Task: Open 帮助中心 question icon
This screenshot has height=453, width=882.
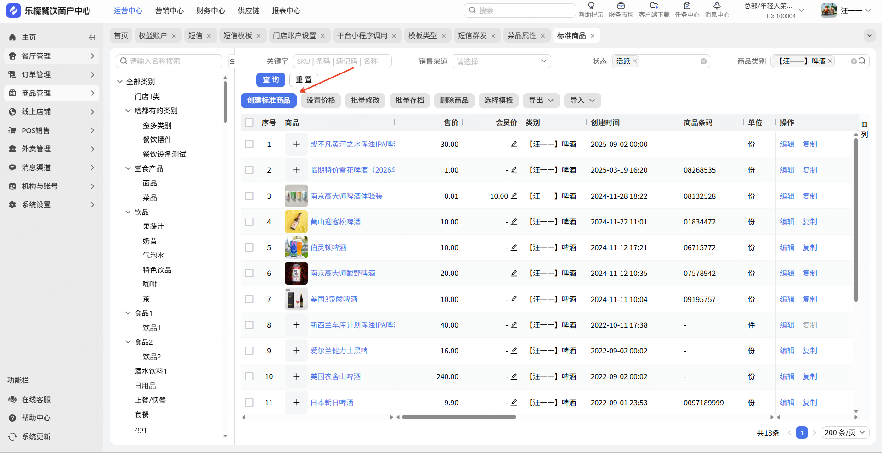Action: point(12,418)
